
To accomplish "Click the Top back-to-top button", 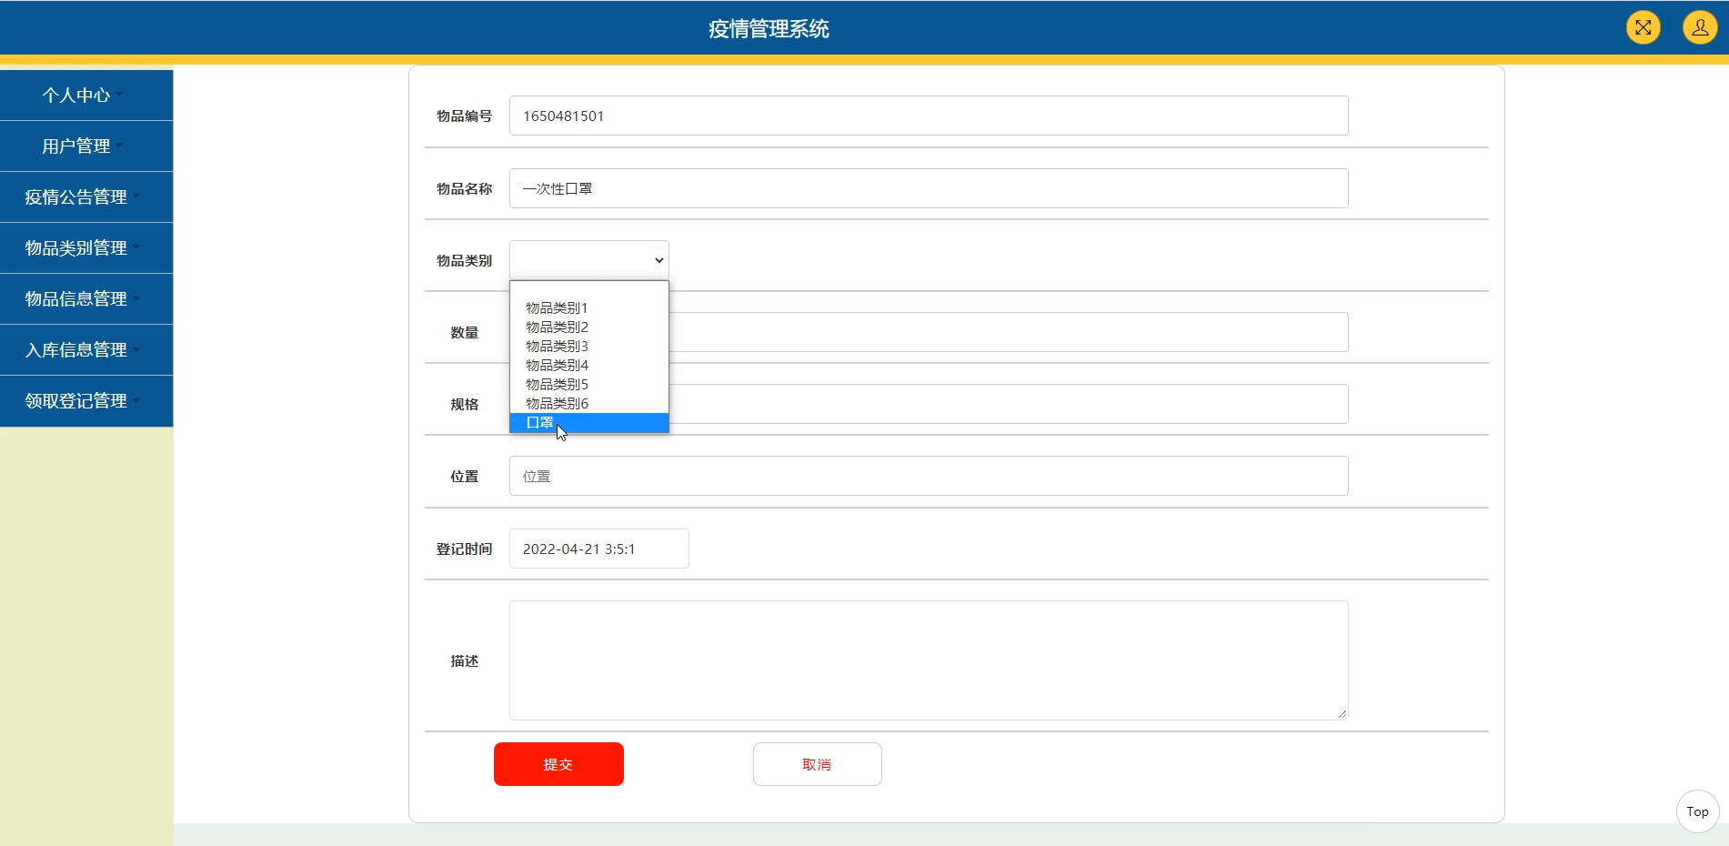I will (x=1697, y=811).
